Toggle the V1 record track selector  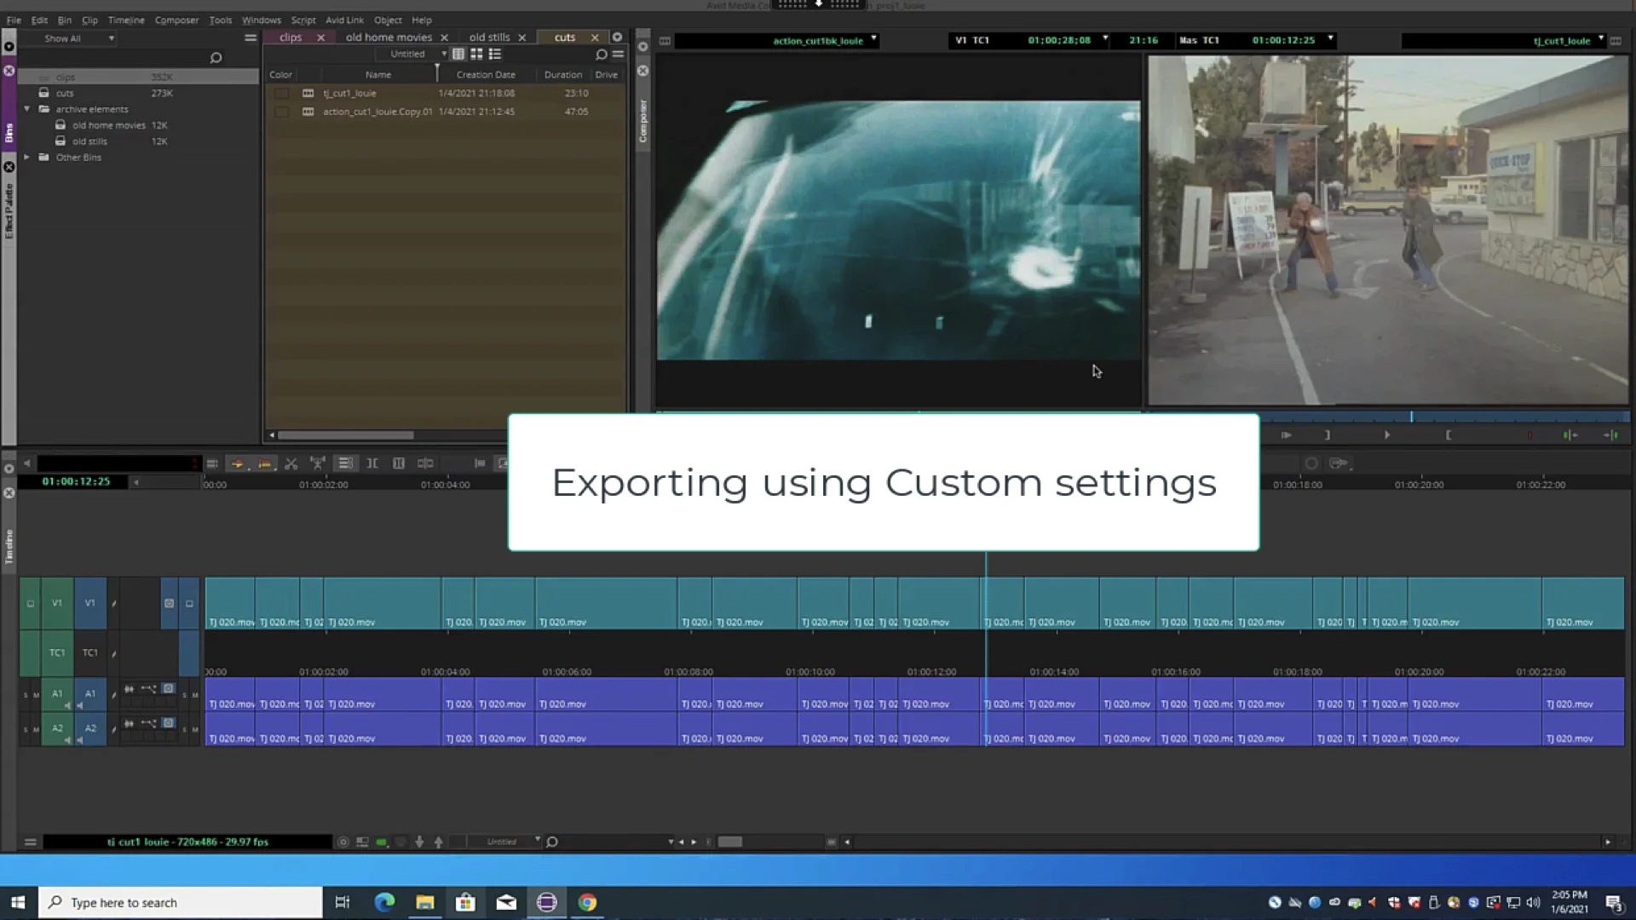pos(89,603)
